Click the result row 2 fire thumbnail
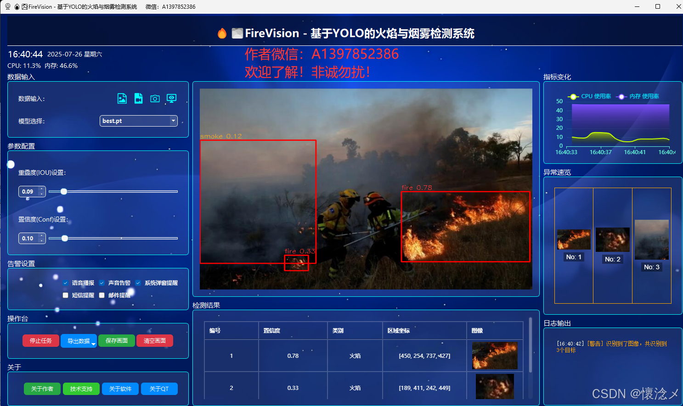The height and width of the screenshot is (406, 683). coord(495,386)
